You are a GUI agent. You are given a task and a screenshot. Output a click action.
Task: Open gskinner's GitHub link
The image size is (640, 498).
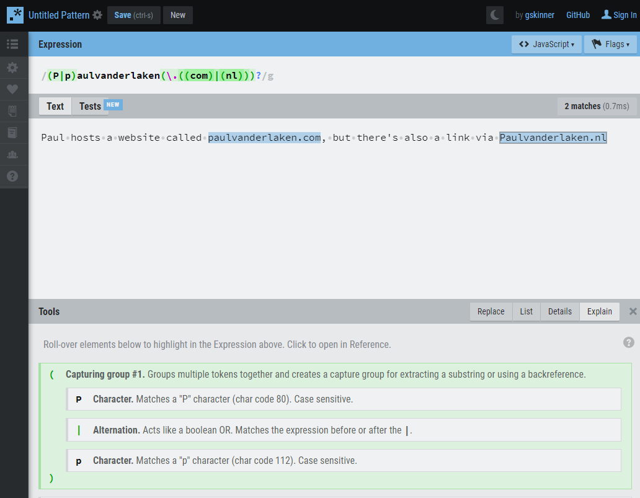coord(578,14)
